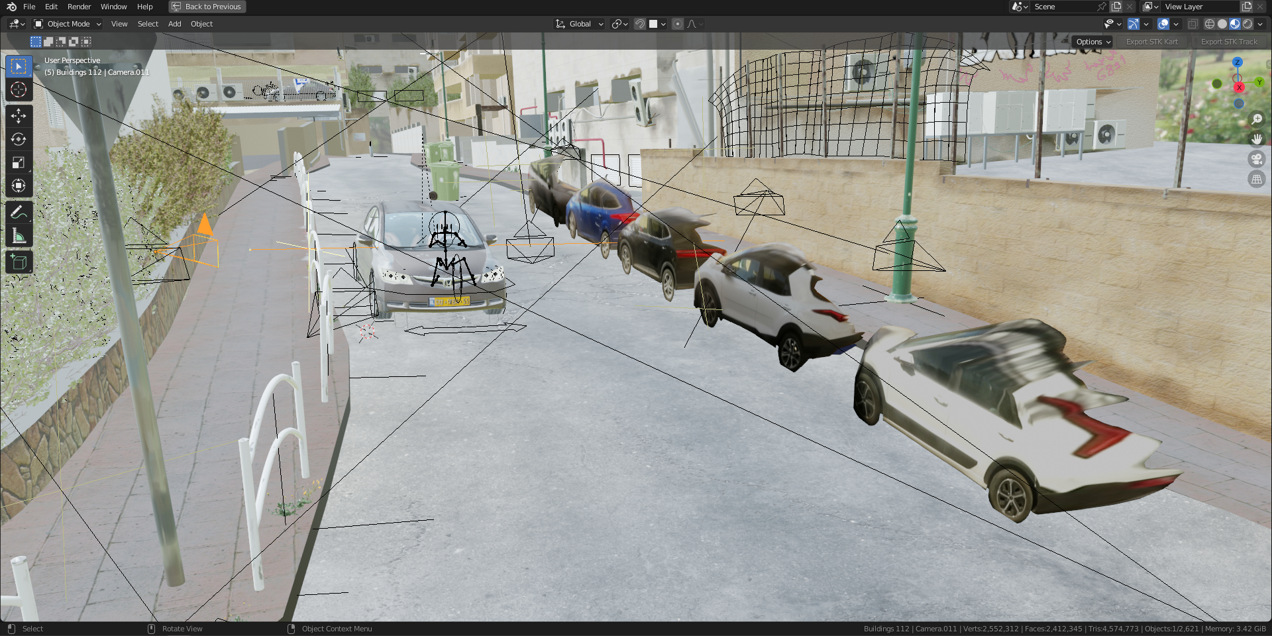Open the Add menu in viewport header
The width and height of the screenshot is (1272, 636).
[174, 24]
